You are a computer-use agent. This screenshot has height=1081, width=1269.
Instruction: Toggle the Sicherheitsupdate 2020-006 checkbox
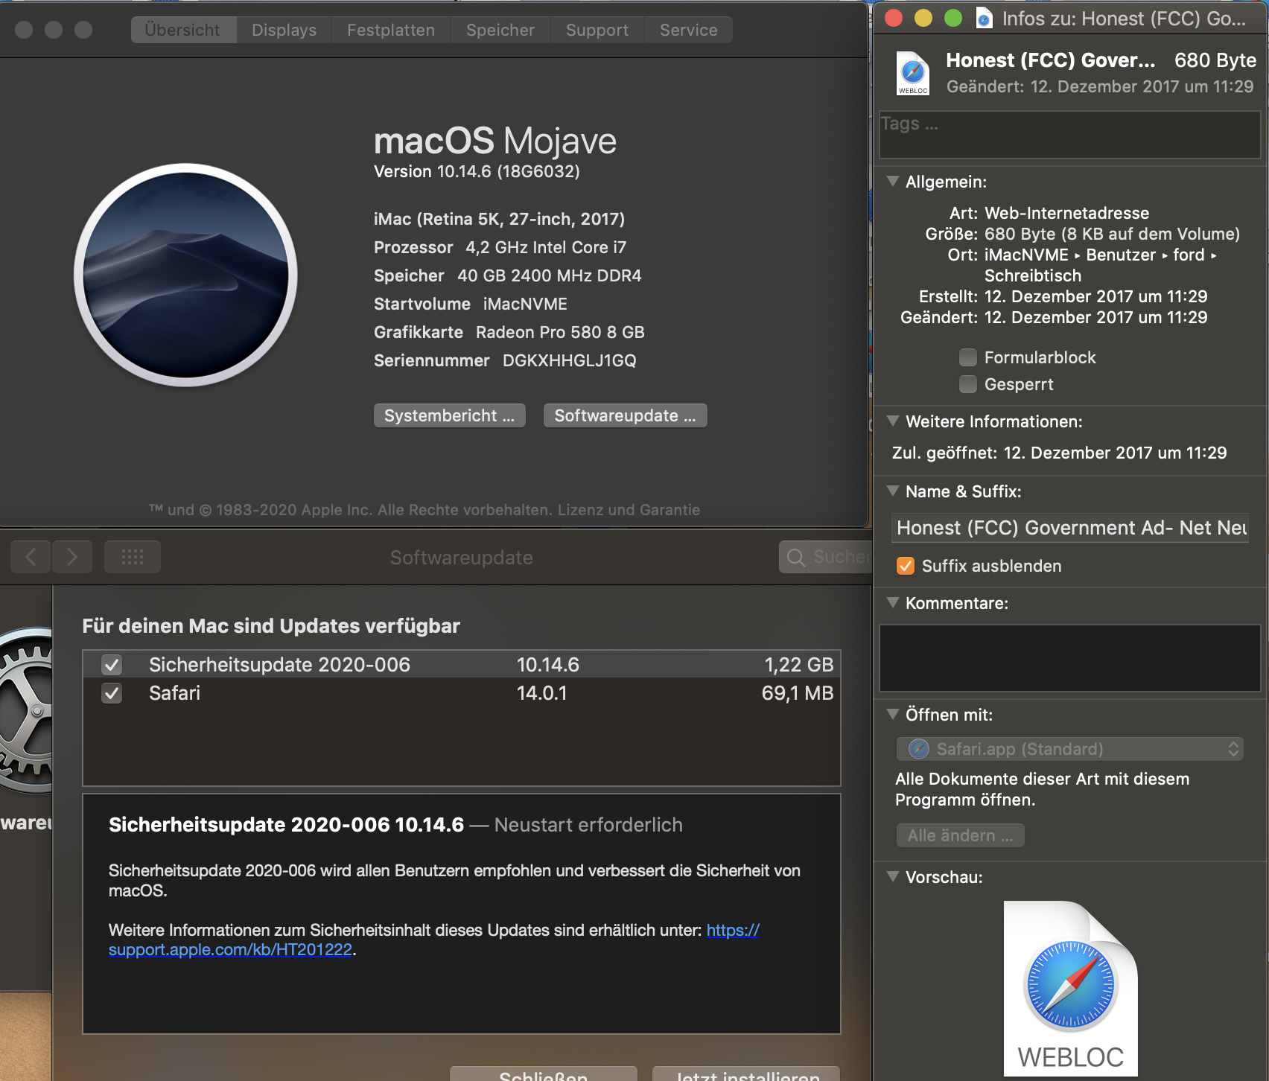pos(112,664)
